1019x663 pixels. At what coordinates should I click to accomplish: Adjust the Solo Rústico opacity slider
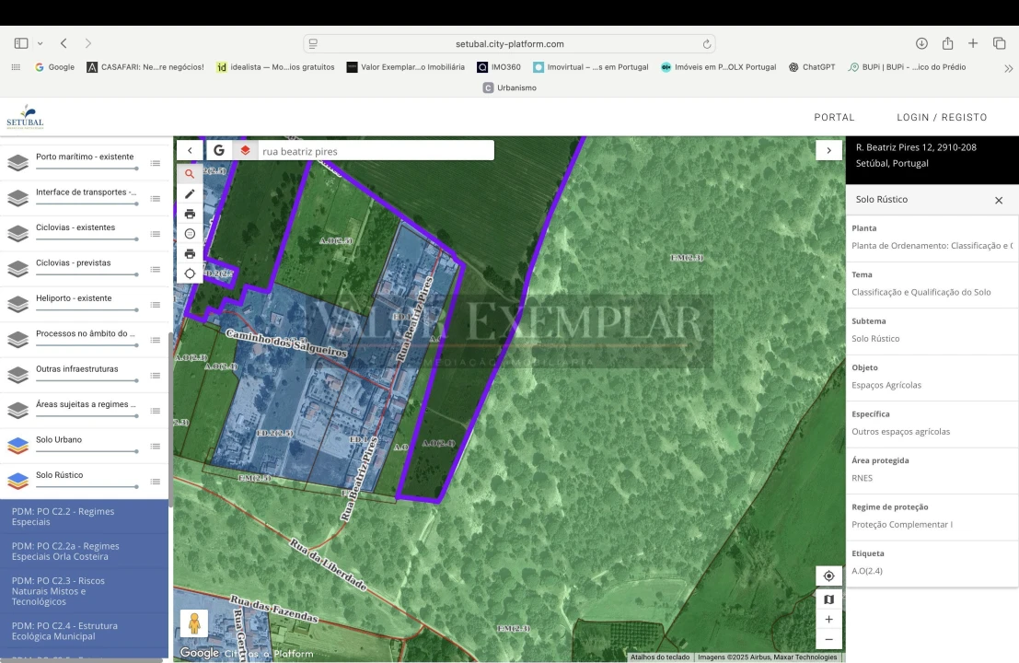click(x=87, y=486)
